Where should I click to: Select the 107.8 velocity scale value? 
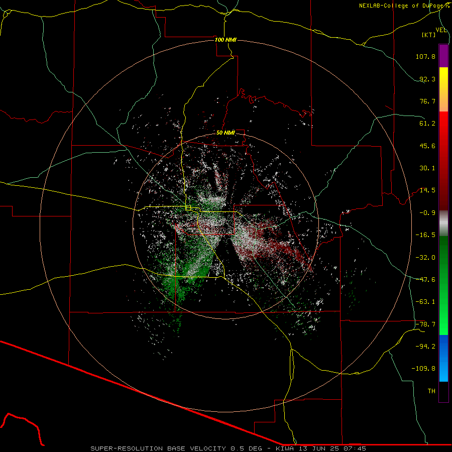tap(425, 56)
